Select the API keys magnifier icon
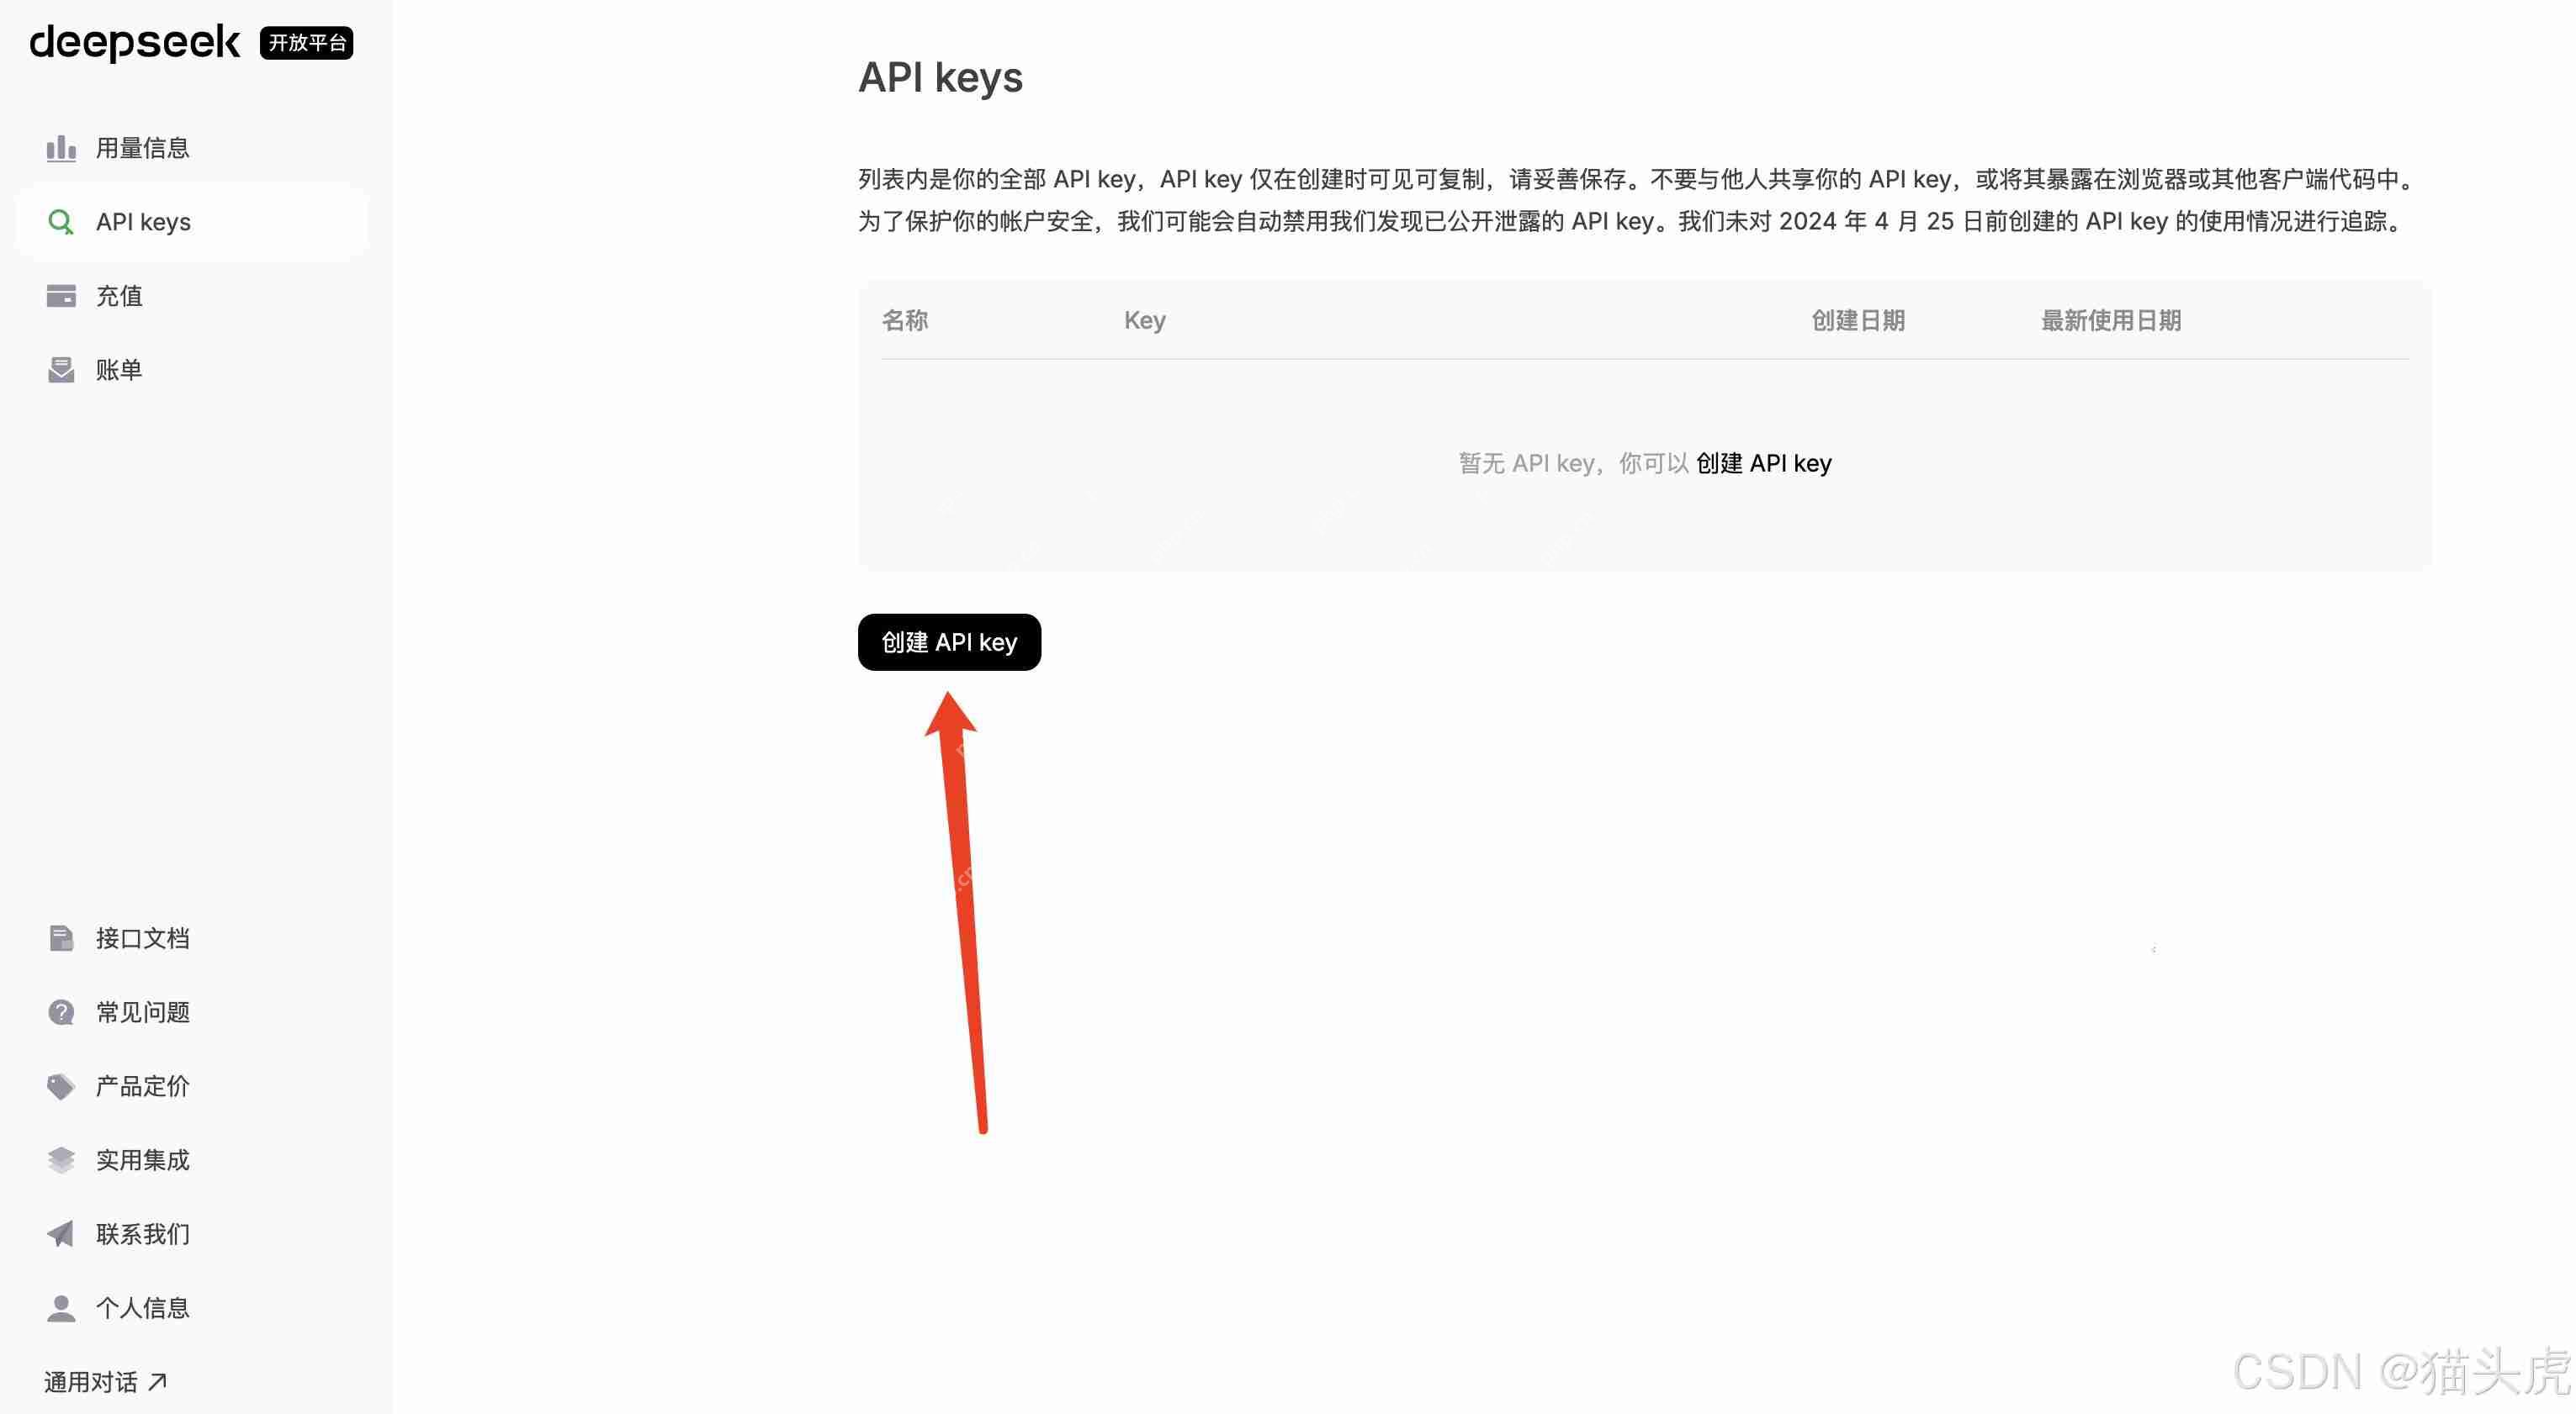This screenshot has height=1414, width=2576. coord(61,222)
